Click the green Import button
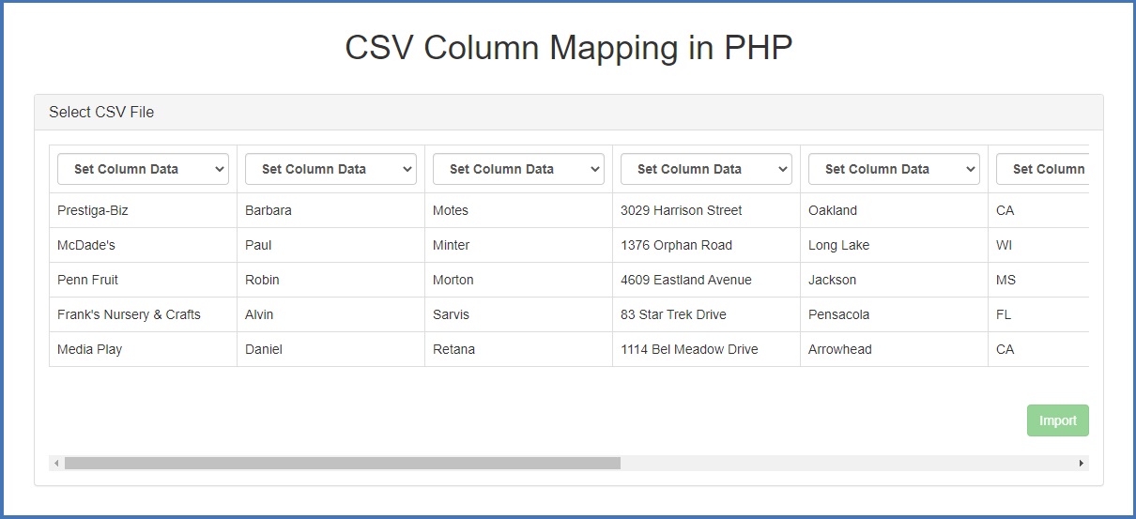The height and width of the screenshot is (519, 1136). pos(1058,420)
